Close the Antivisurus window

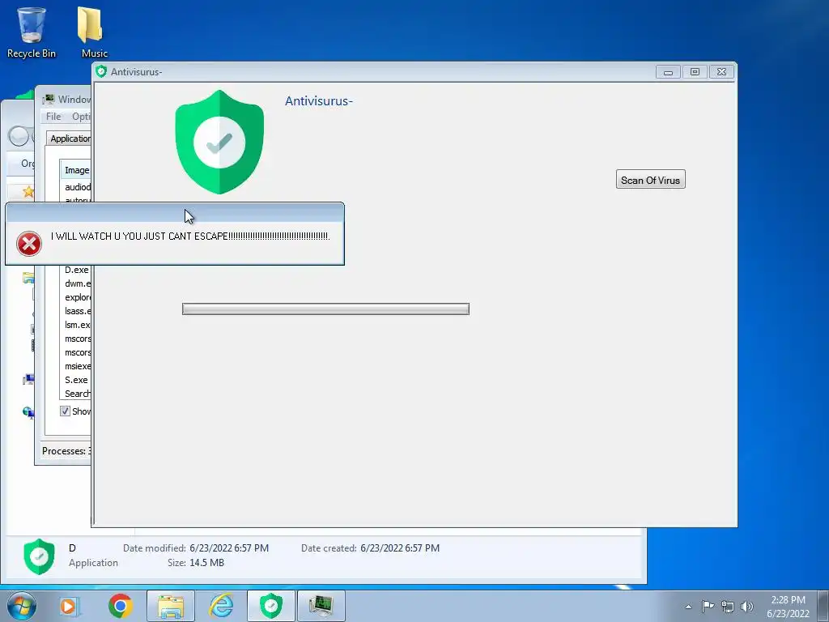(721, 72)
